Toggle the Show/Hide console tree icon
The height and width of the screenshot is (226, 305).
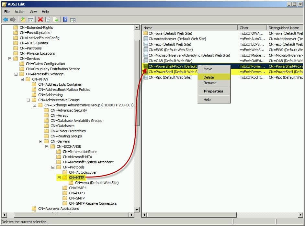pos(30,19)
